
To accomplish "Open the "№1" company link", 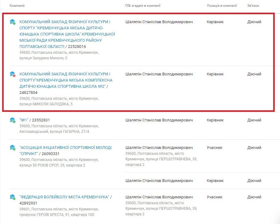I will (x=24, y=120).
